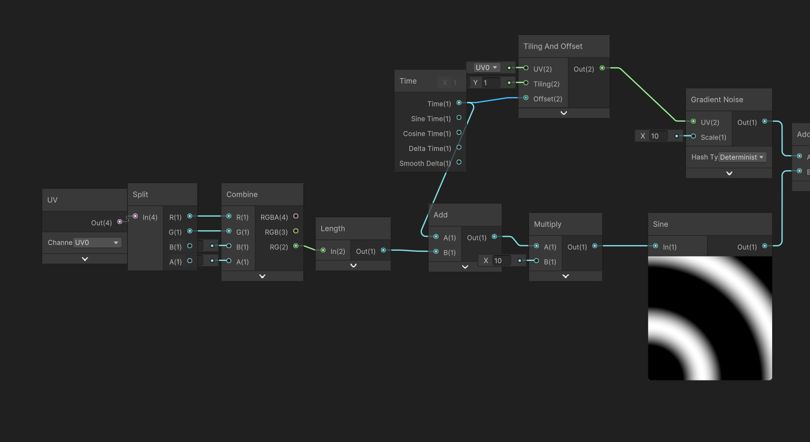Viewport: 810px width, 442px height.
Task: Click the lower Add node A(1) input port
Action: click(436, 237)
